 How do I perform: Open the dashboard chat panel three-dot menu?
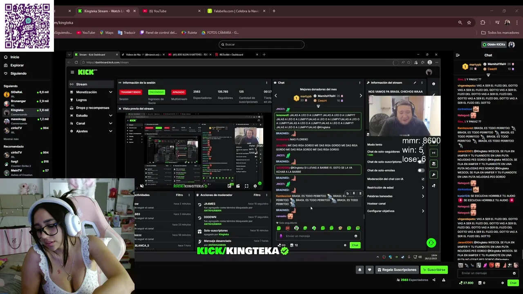coord(360,82)
